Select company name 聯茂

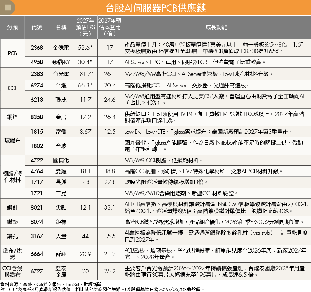pos(61,100)
